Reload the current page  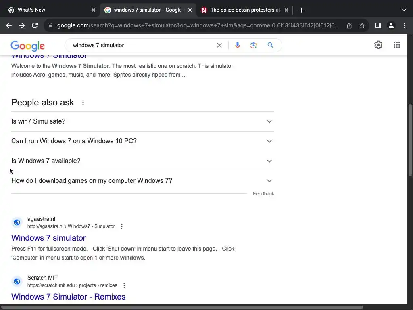(x=35, y=25)
